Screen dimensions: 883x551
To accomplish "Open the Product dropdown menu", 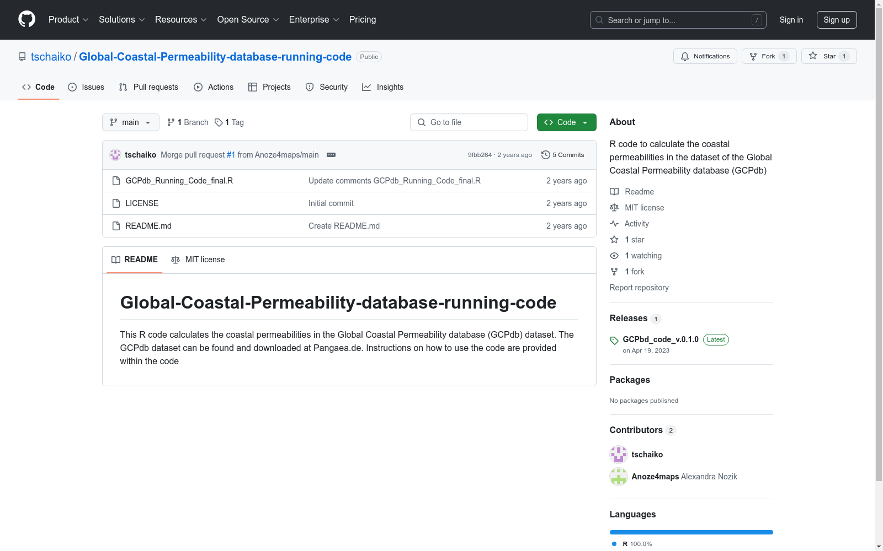I will point(68,19).
